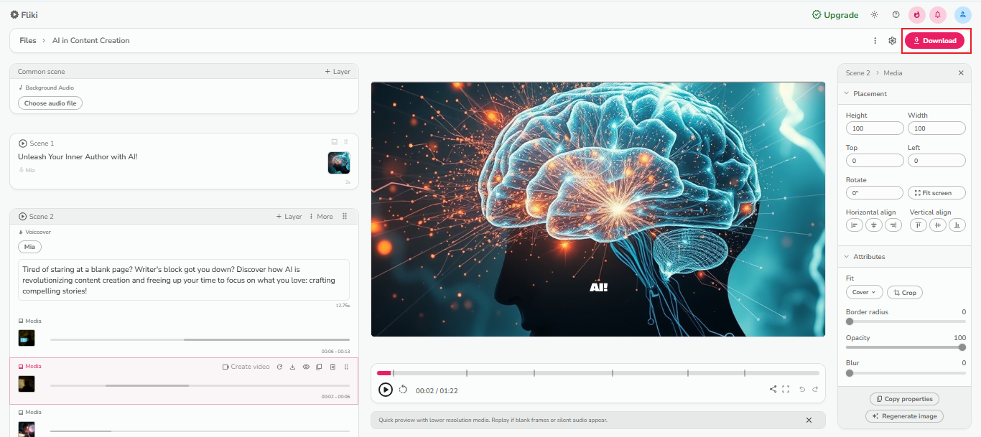Screen dimensions: 981x437
Task: Click the pink flame icon in header
Action: pos(916,14)
